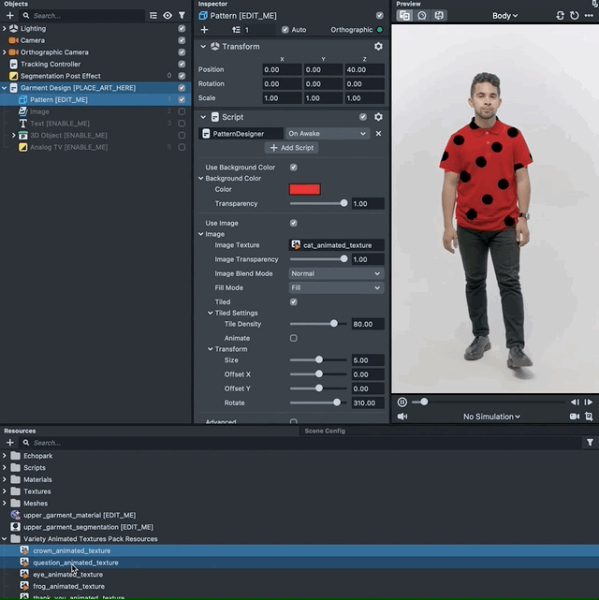
Task: Click the add object plus icon in Objects panel
Action: tap(10, 16)
